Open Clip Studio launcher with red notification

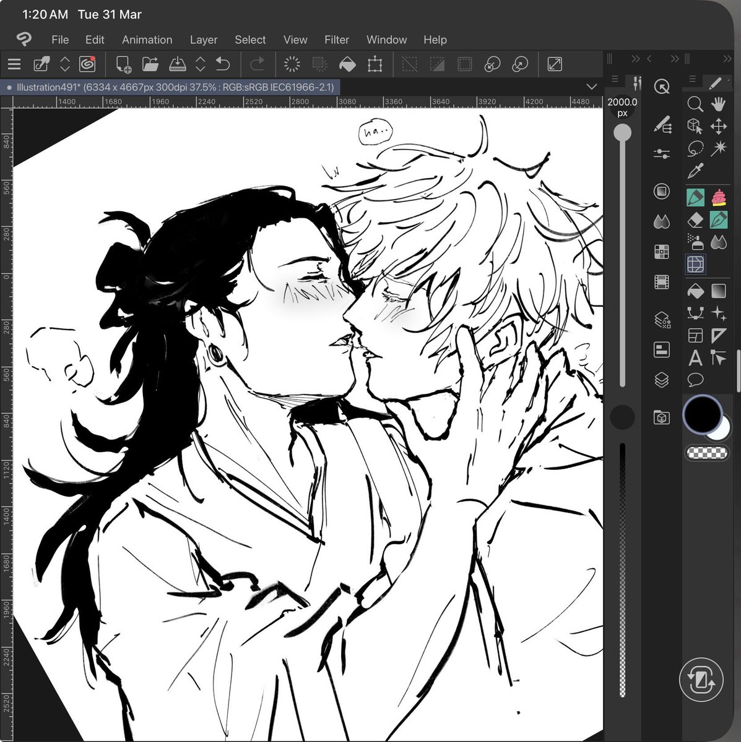pos(87,64)
